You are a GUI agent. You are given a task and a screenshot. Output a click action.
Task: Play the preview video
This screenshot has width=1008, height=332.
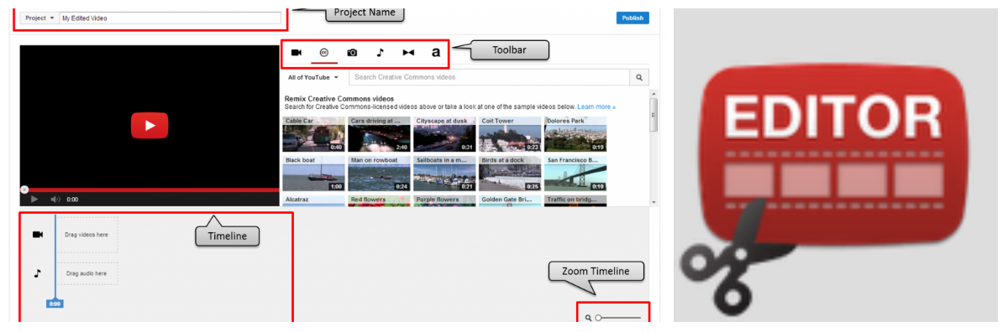(x=34, y=200)
